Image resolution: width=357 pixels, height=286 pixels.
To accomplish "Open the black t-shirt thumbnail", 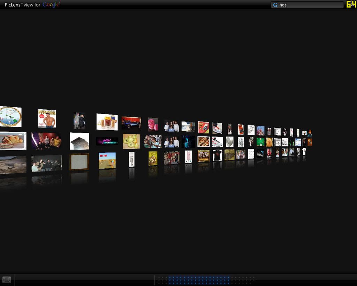I will click(x=217, y=155).
